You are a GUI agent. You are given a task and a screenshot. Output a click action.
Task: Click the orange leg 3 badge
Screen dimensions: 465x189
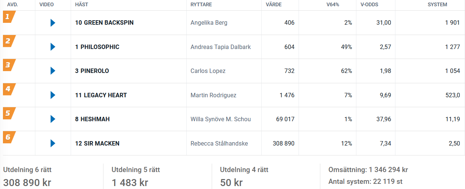click(x=9, y=65)
